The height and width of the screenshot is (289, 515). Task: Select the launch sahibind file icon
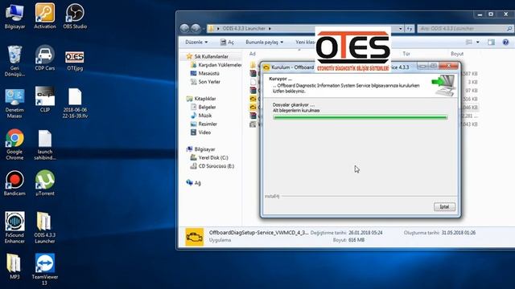[x=45, y=144]
